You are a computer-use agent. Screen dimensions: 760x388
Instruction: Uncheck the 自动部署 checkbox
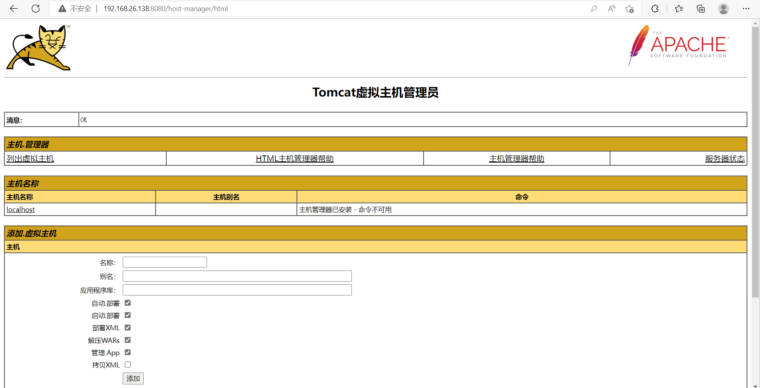(x=127, y=303)
